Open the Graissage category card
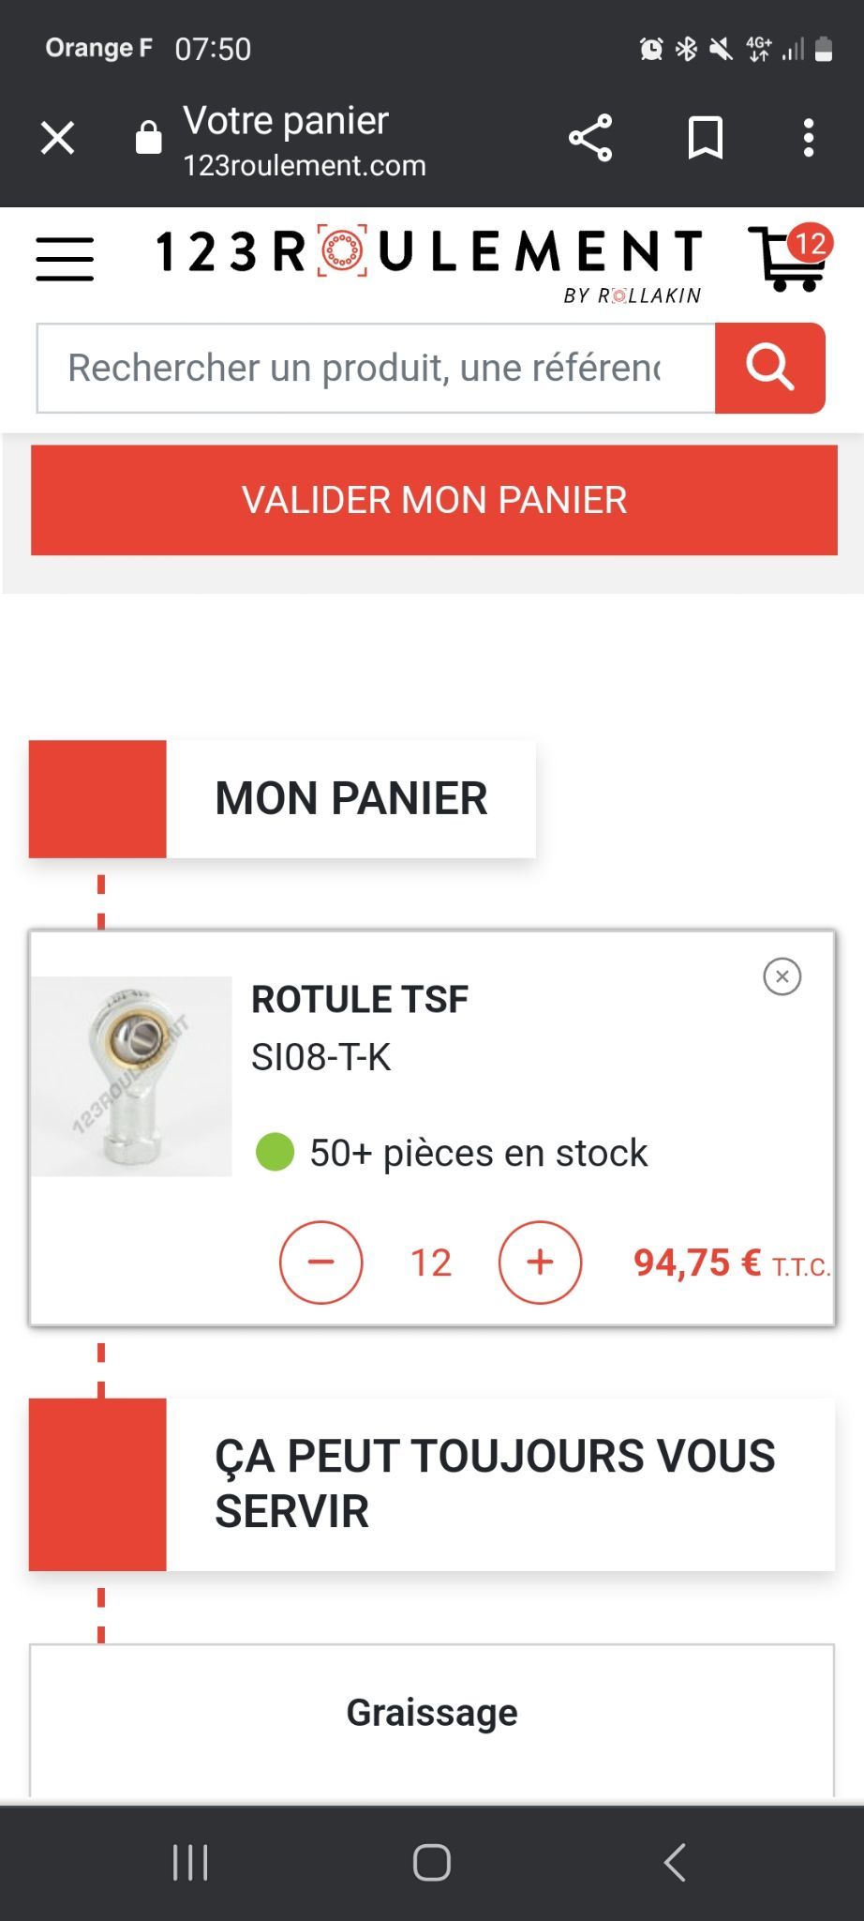 coord(431,1713)
